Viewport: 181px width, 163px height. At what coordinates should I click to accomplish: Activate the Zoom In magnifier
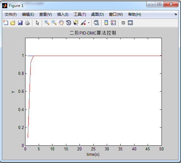(47, 23)
